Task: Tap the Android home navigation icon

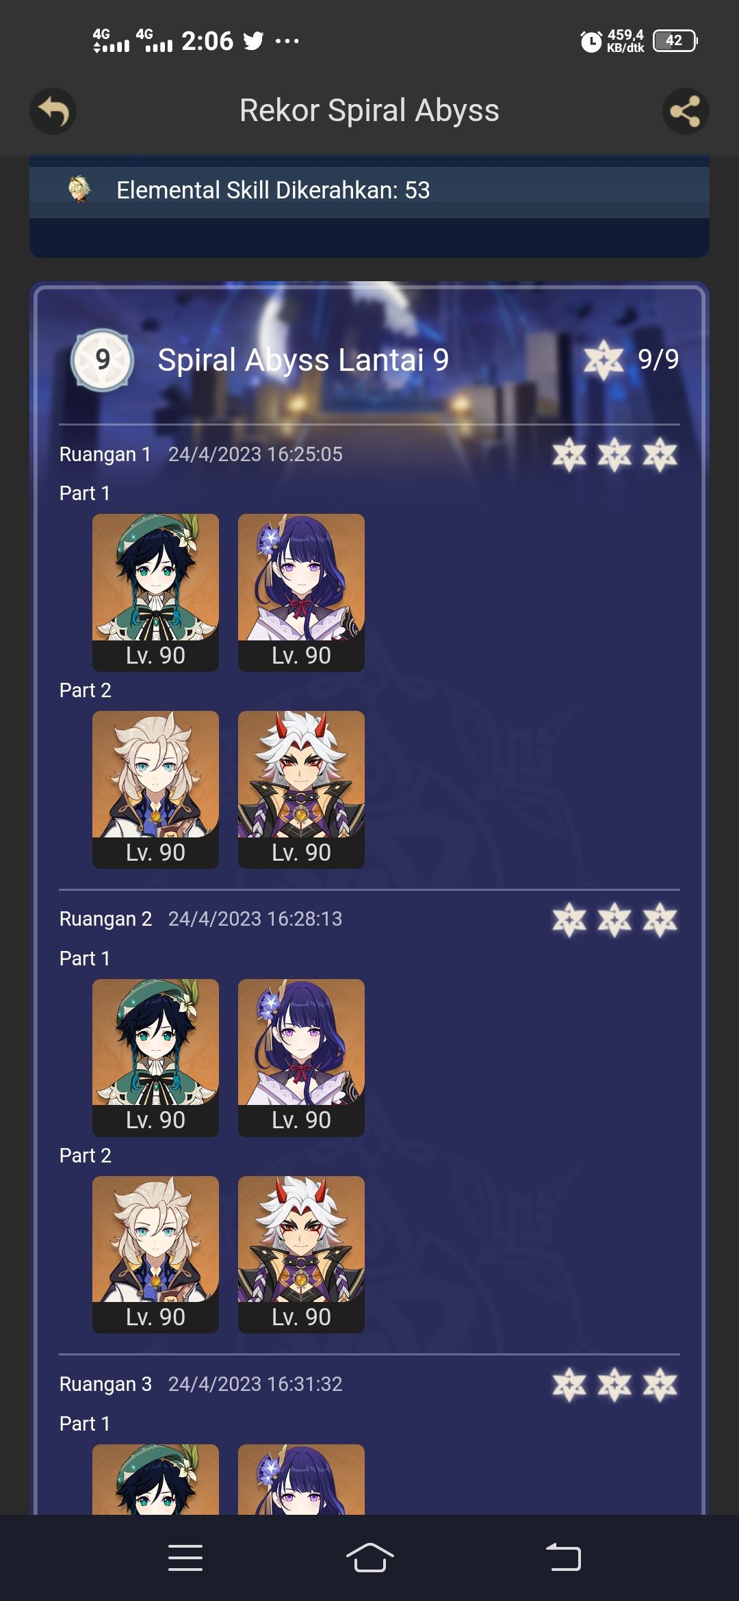Action: click(369, 1558)
